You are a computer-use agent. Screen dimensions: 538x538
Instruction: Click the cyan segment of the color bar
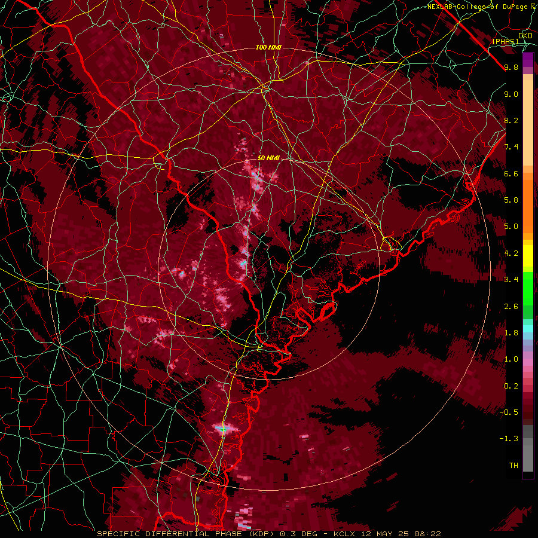pyautogui.click(x=528, y=329)
